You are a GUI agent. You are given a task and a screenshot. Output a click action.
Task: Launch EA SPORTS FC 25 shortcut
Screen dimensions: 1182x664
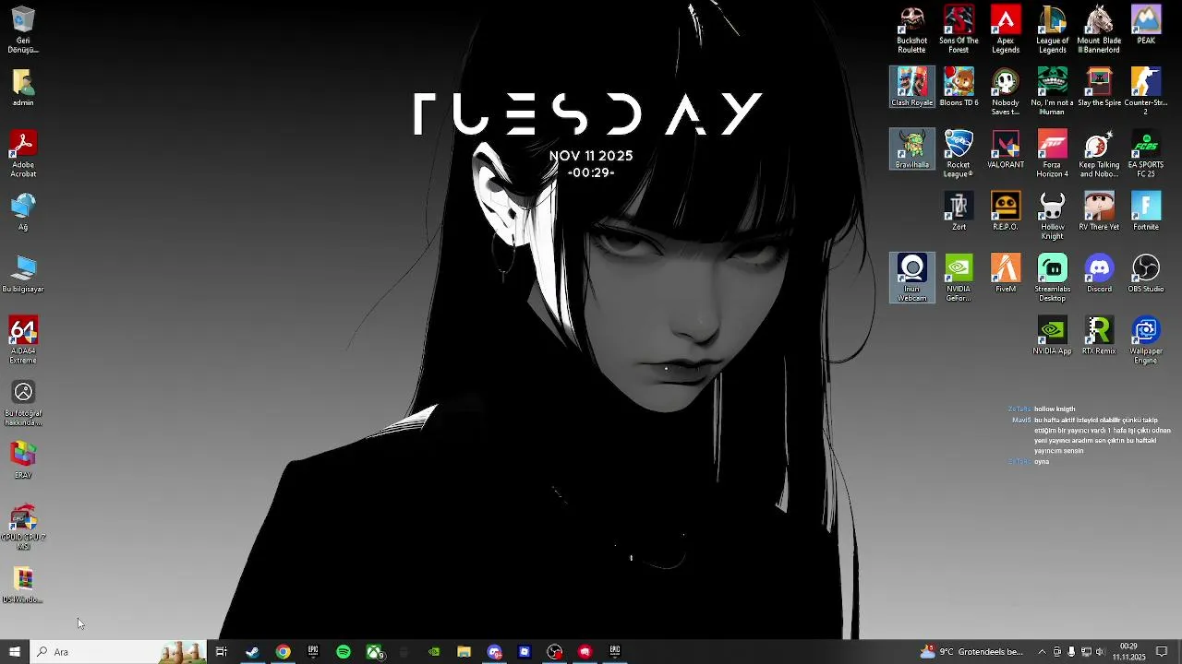[1146, 153]
